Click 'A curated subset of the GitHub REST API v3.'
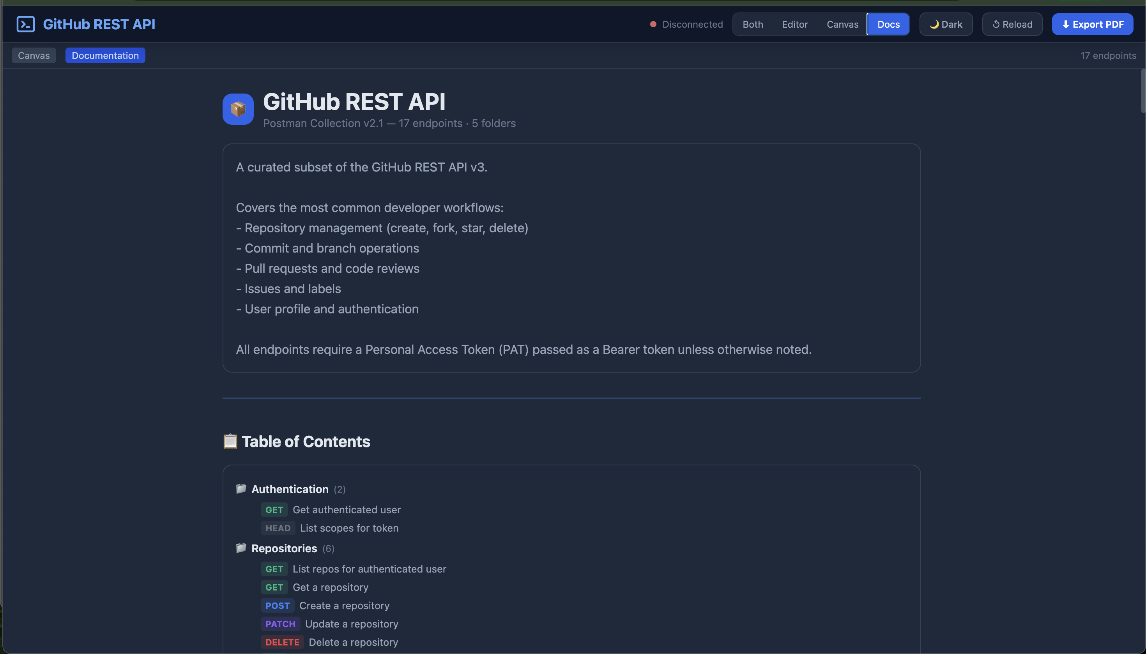 click(x=362, y=167)
